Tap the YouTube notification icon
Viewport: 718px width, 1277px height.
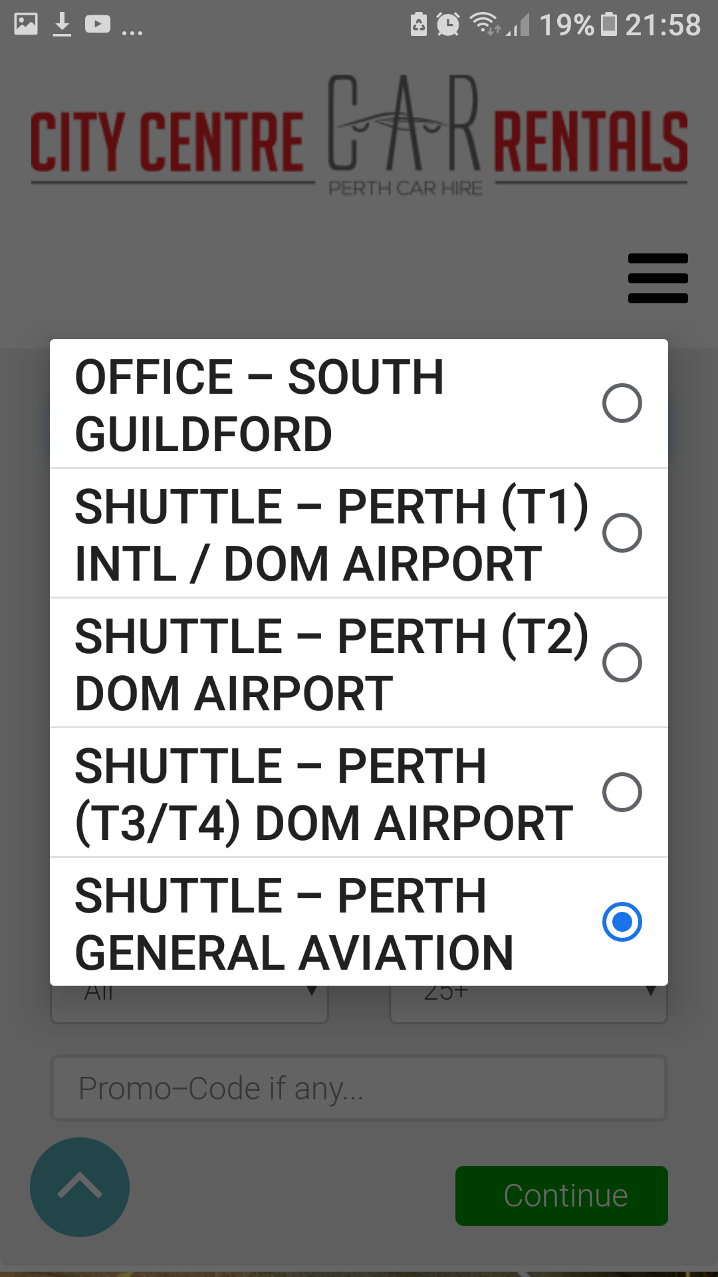(98, 25)
